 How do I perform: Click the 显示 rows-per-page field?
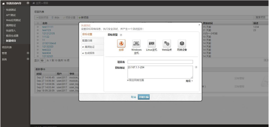[x=42, y=60]
